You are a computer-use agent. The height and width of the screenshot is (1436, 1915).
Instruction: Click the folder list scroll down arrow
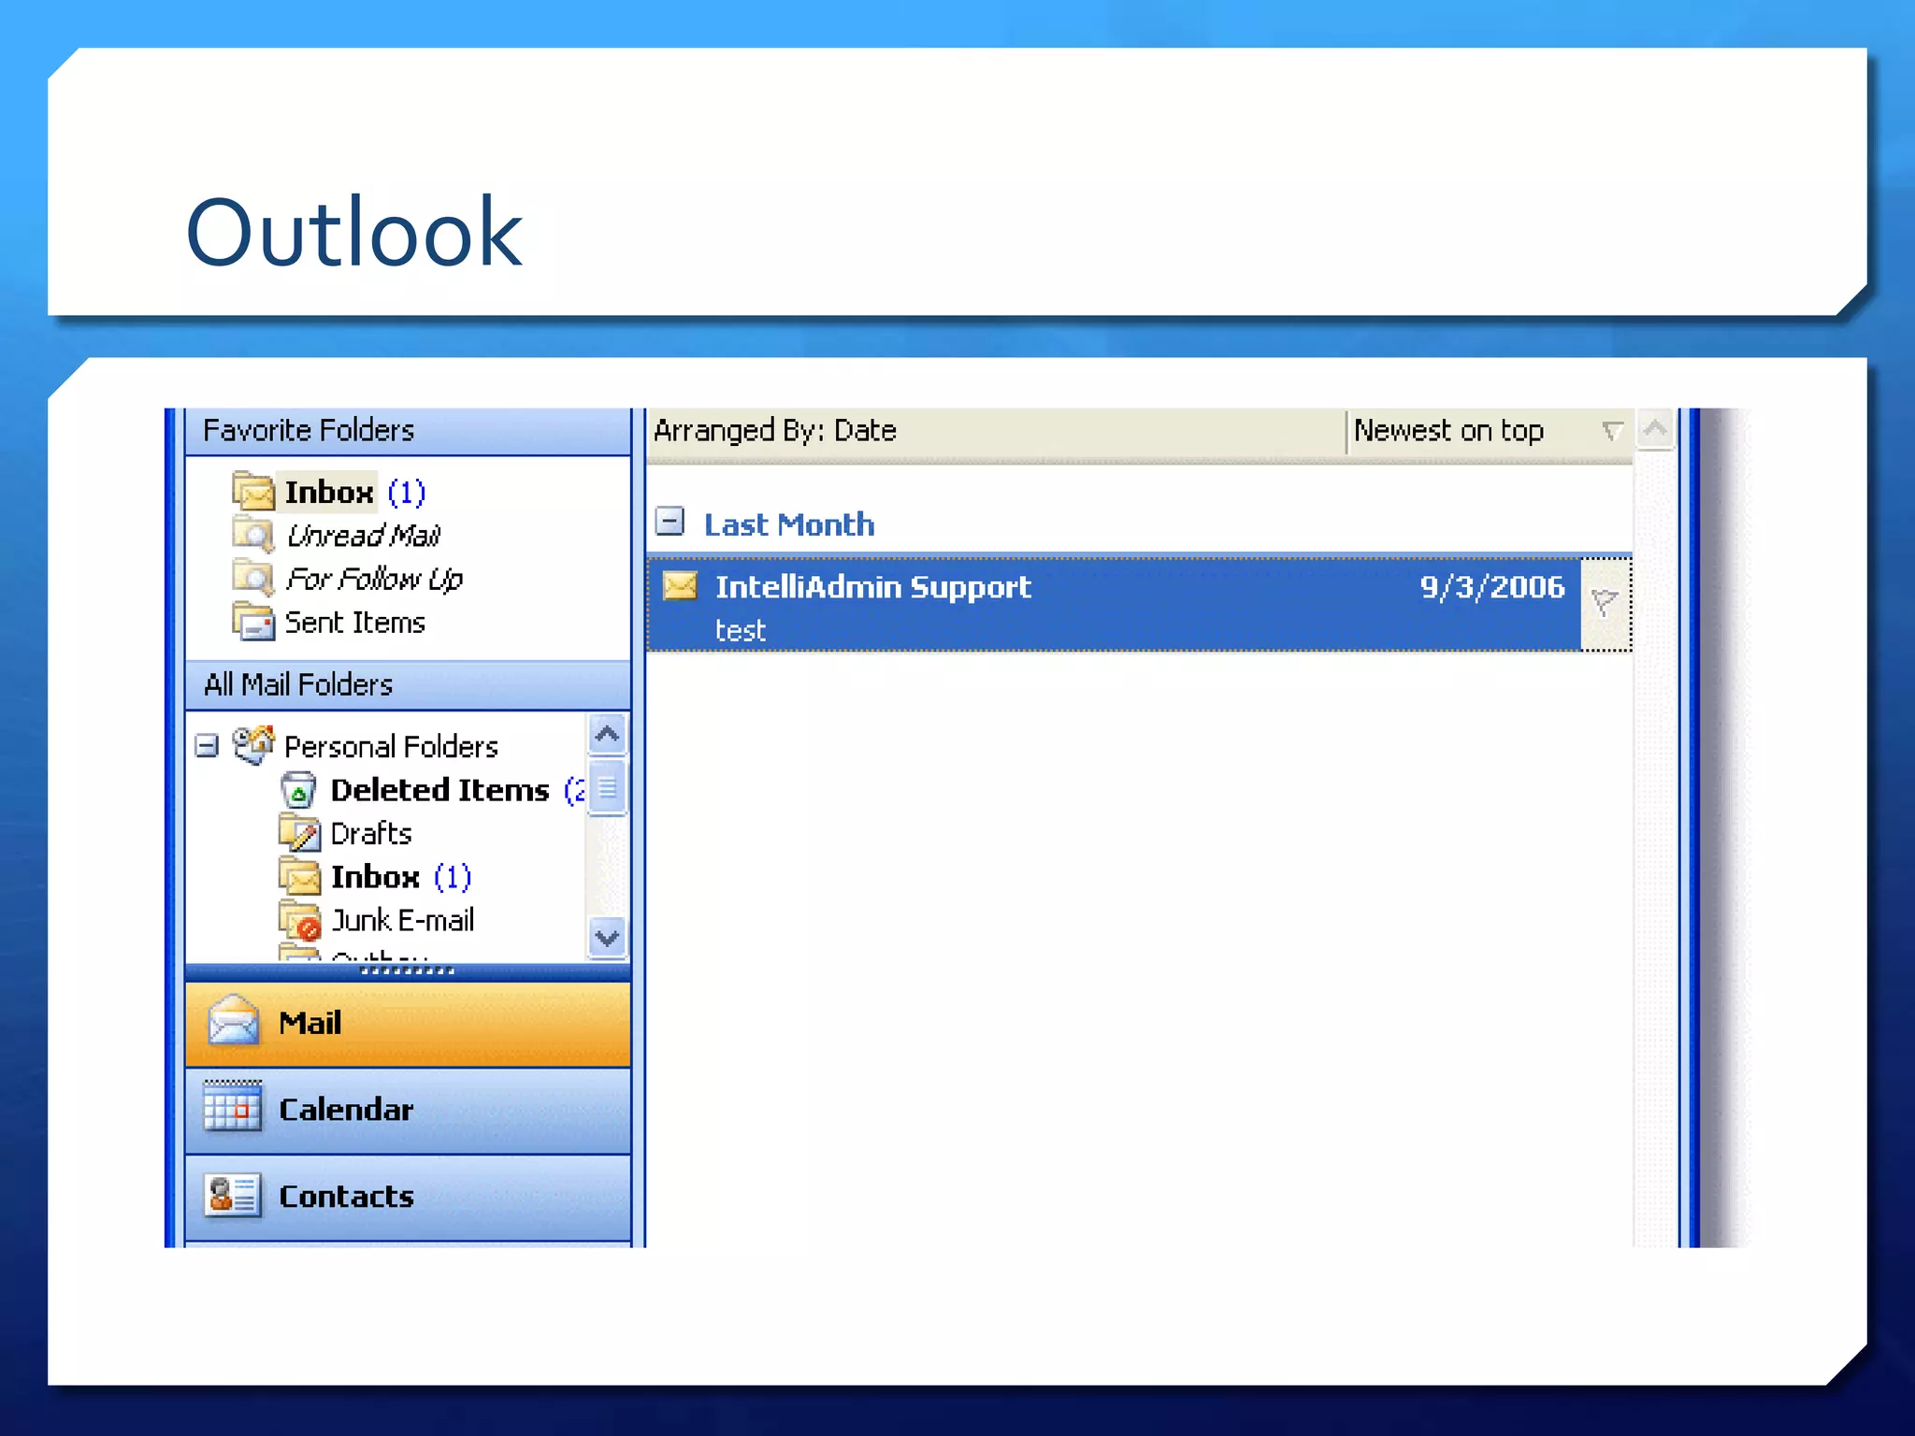pyautogui.click(x=608, y=938)
